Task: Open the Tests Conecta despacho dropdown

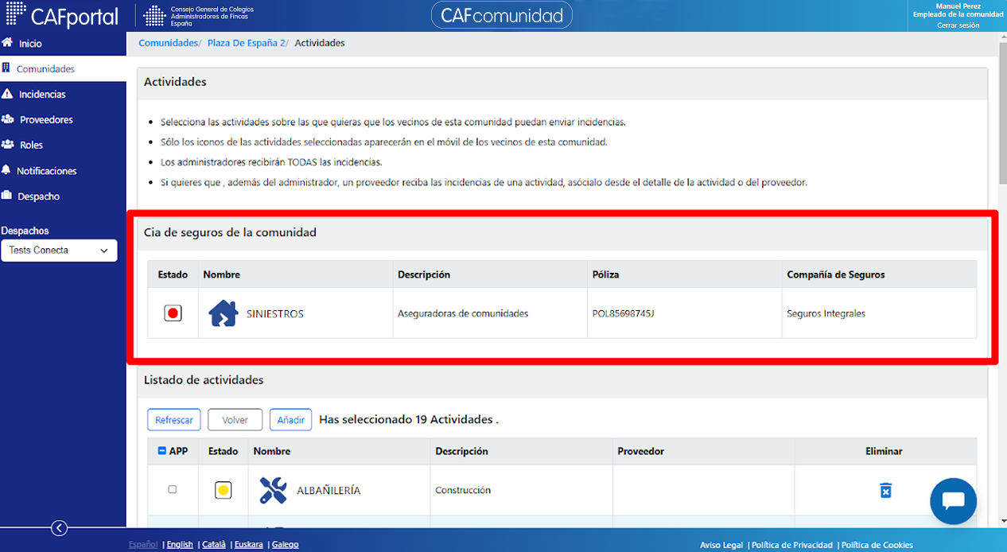Action: coord(59,251)
